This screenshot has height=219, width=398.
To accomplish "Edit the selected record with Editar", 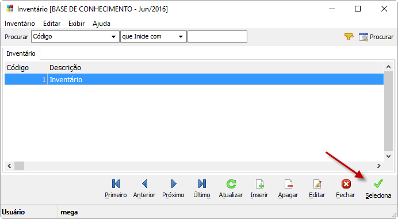I will 317,189.
